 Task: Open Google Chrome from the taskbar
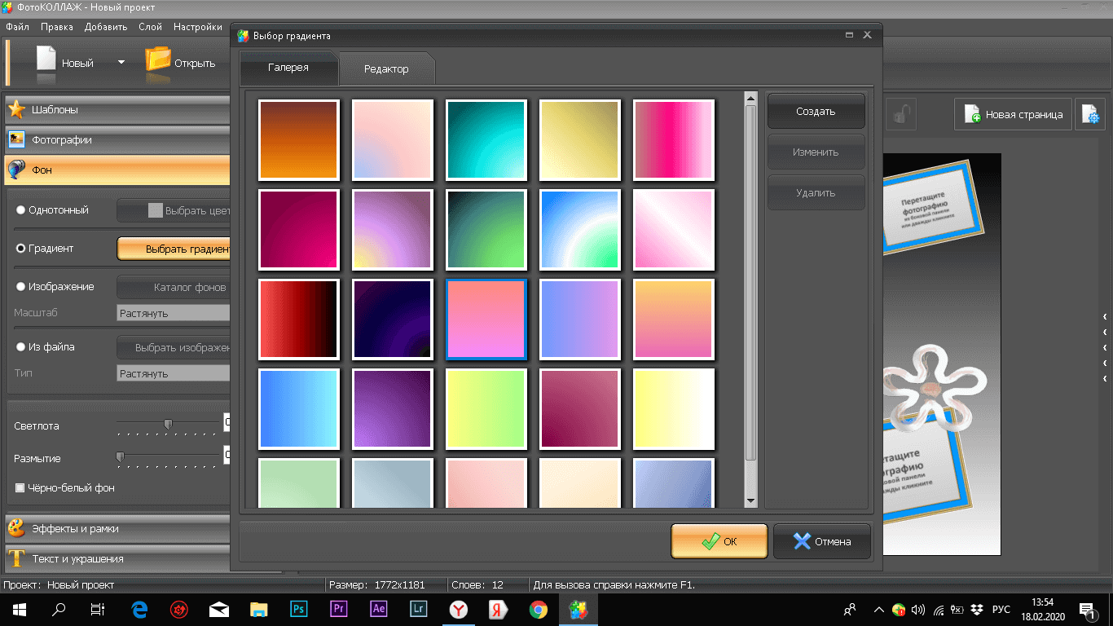[538, 609]
